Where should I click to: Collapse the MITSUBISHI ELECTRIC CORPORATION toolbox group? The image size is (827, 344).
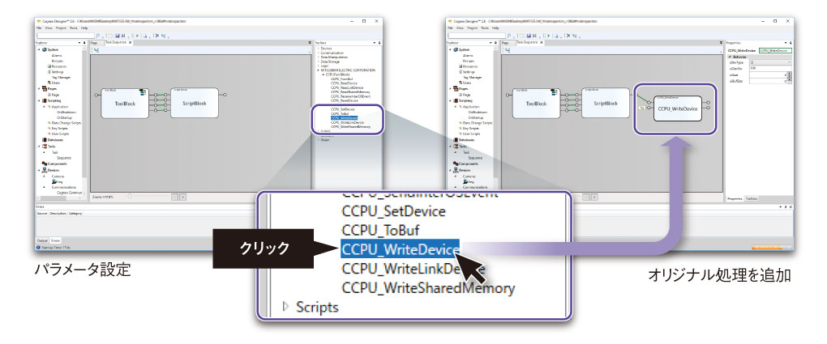318,70
